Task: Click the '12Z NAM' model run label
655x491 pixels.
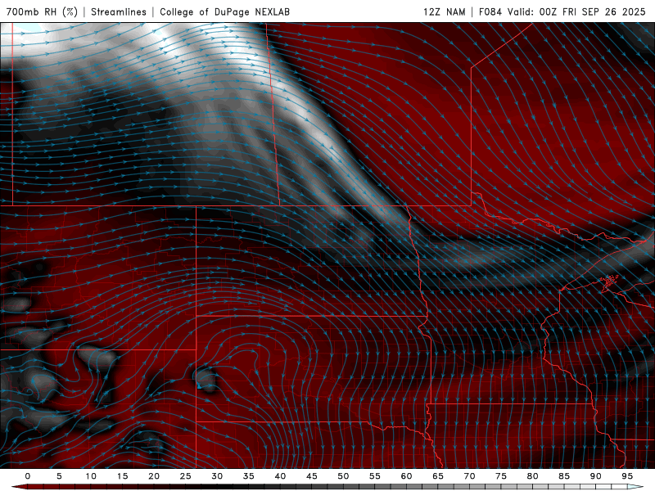Action: pyautogui.click(x=445, y=11)
